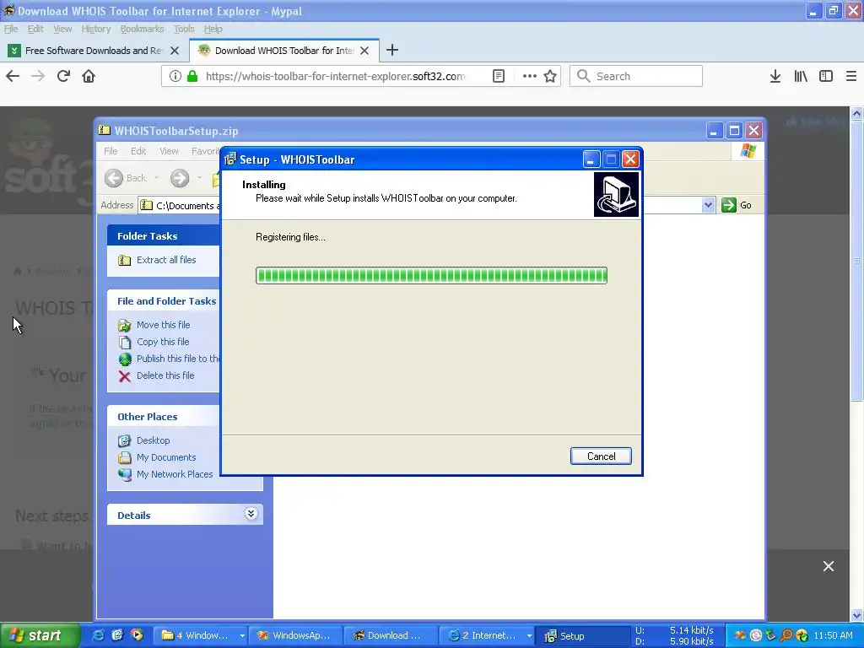
Task: Open page actions three-dots menu
Action: point(530,76)
